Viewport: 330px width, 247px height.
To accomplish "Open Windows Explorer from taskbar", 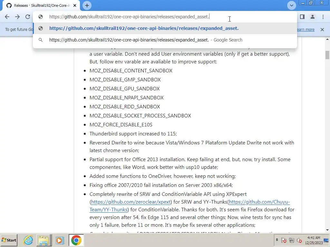I will pos(44,240).
